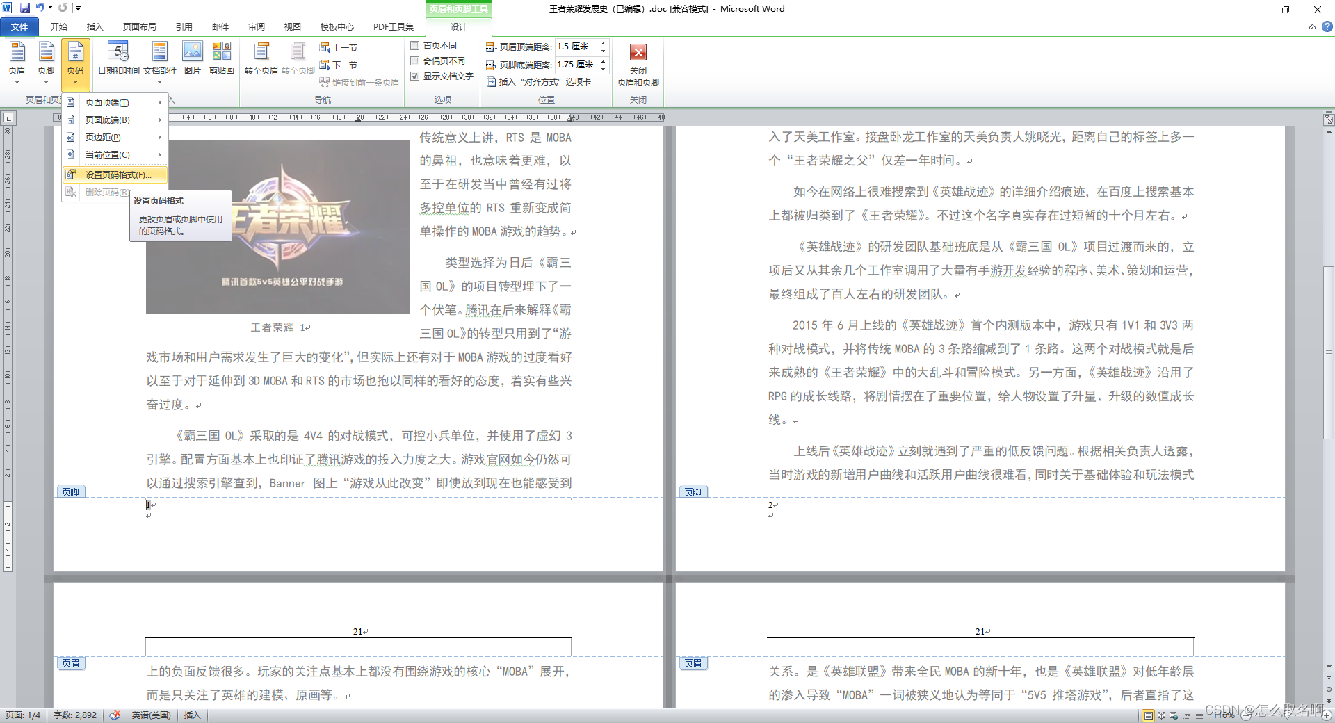This screenshot has width=1335, height=723.
Task: Click 英语(美国) language indicator
Action: click(x=151, y=715)
